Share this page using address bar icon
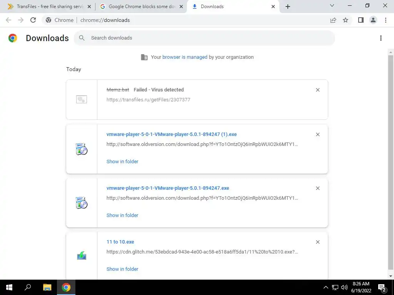 (333, 20)
